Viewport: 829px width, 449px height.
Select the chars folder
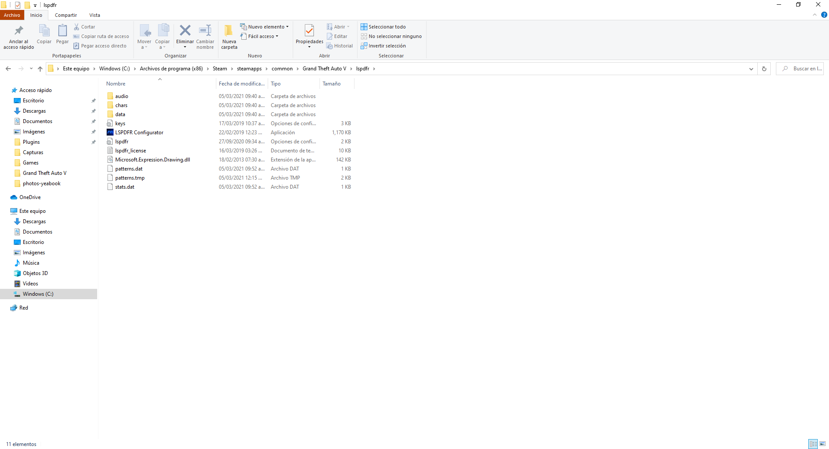(x=121, y=105)
